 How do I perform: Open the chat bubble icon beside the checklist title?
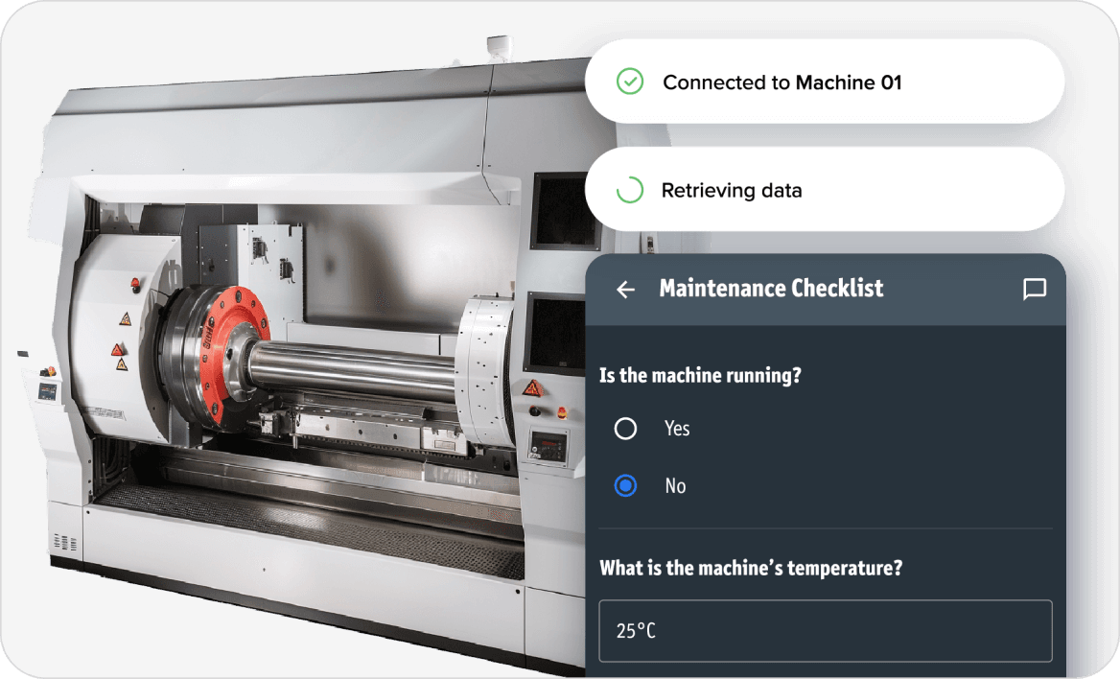(1036, 289)
